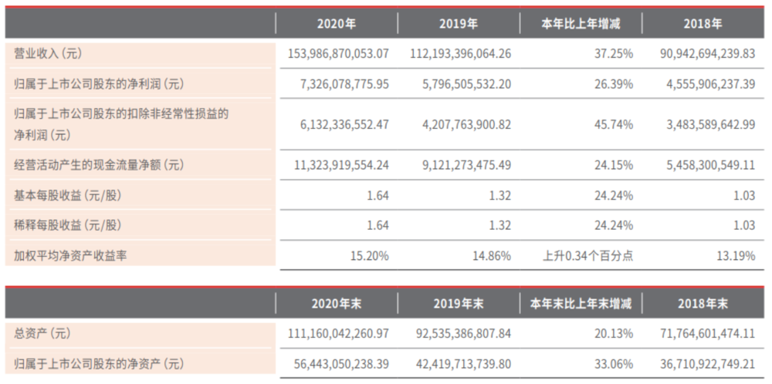
Task: Select the 26.39% growth cell
Action: (x=613, y=84)
